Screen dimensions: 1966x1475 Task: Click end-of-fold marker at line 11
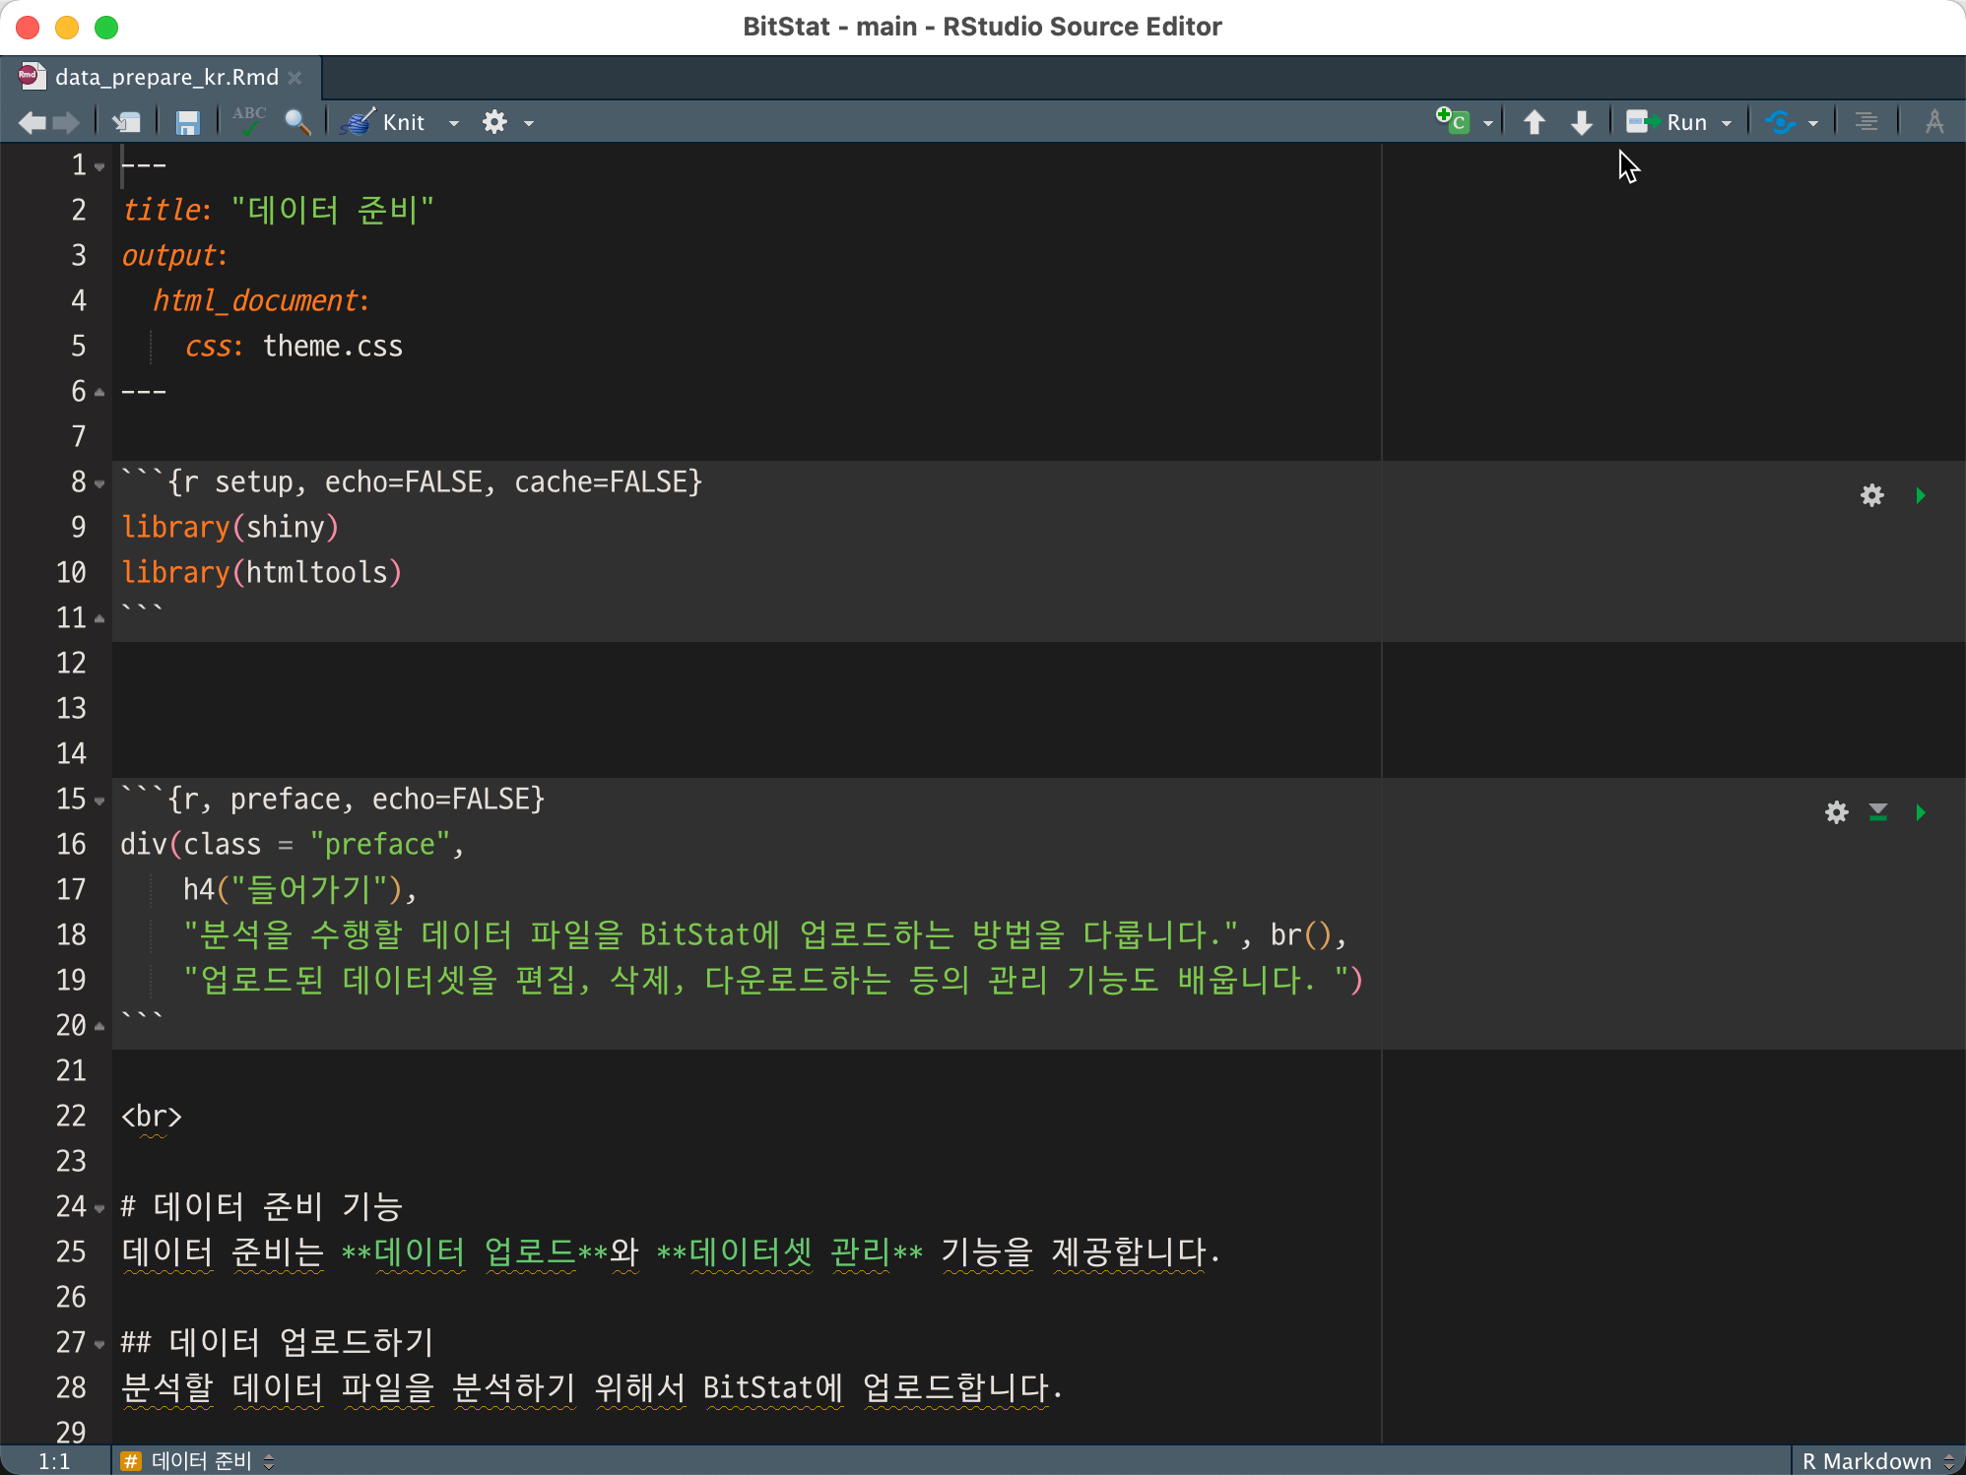[x=99, y=620]
